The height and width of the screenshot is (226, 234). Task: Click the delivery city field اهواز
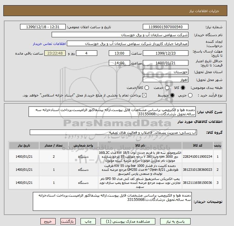166,80
